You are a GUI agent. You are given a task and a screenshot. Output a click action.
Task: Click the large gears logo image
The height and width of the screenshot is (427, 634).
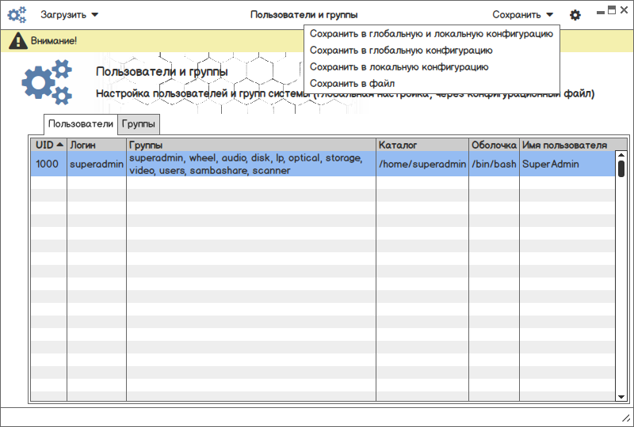pyautogui.click(x=47, y=82)
